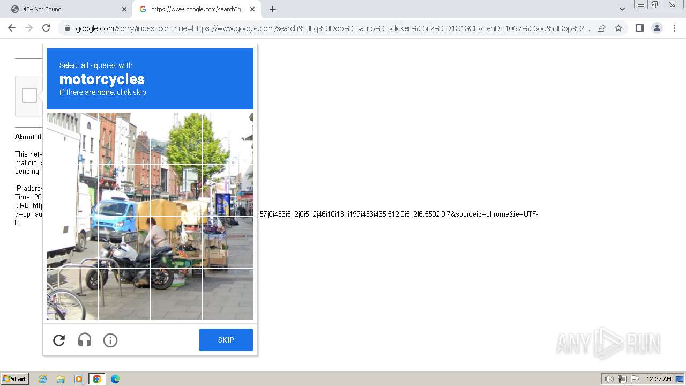Open the Windows Start menu
686x386 pixels.
(15, 379)
